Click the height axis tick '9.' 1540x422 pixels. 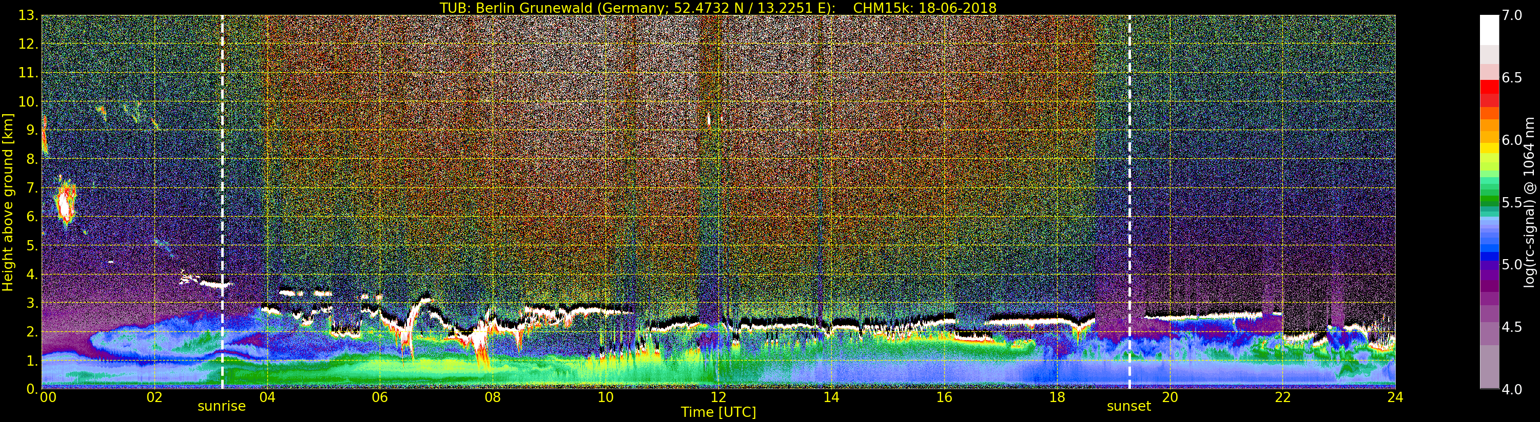(x=32, y=130)
